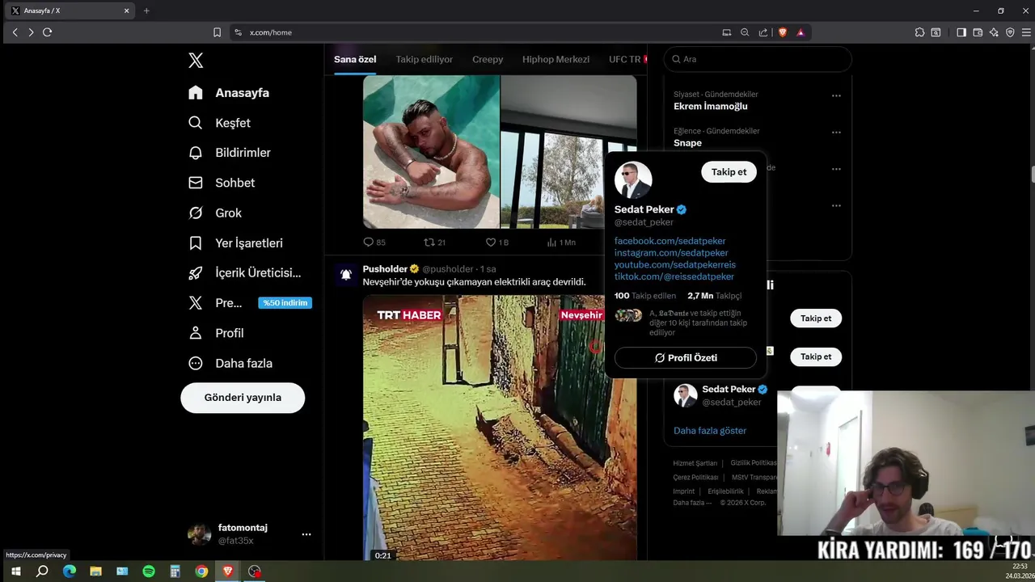Switch to Takip ediliyor tab

tap(425, 59)
